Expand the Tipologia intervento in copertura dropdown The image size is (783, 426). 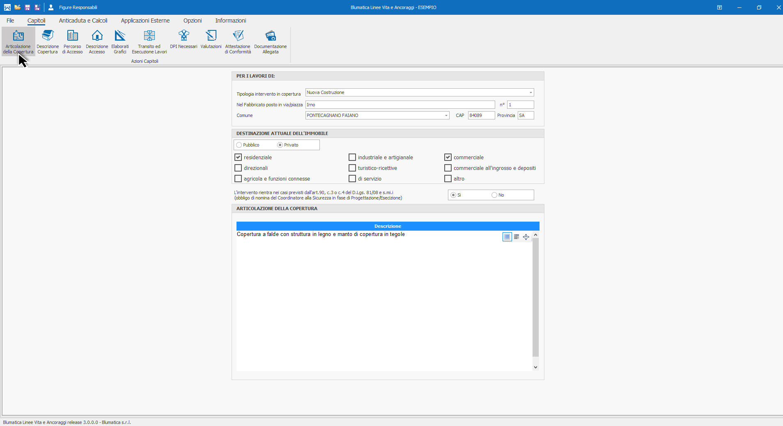[530, 93]
